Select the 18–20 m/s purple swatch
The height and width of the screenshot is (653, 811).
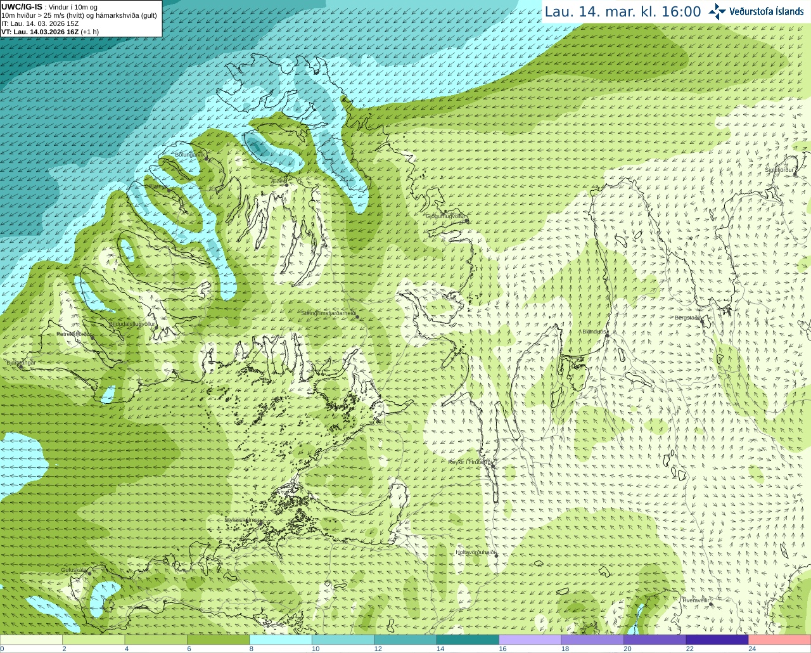pyautogui.click(x=592, y=640)
